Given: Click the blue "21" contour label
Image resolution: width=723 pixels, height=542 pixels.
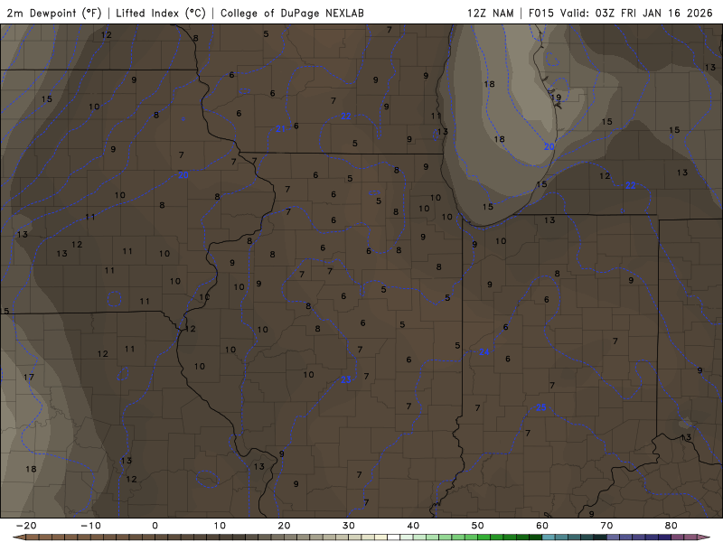Looking at the screenshot, I should click(x=280, y=129).
